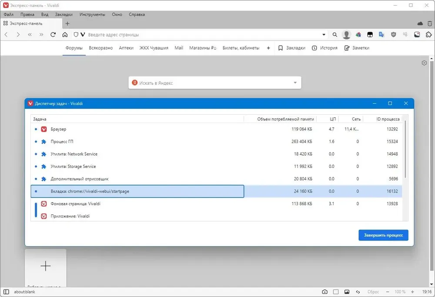Screen dimensions: 435x297
Task: Toggle images display icon in status bar
Action: [347, 292]
